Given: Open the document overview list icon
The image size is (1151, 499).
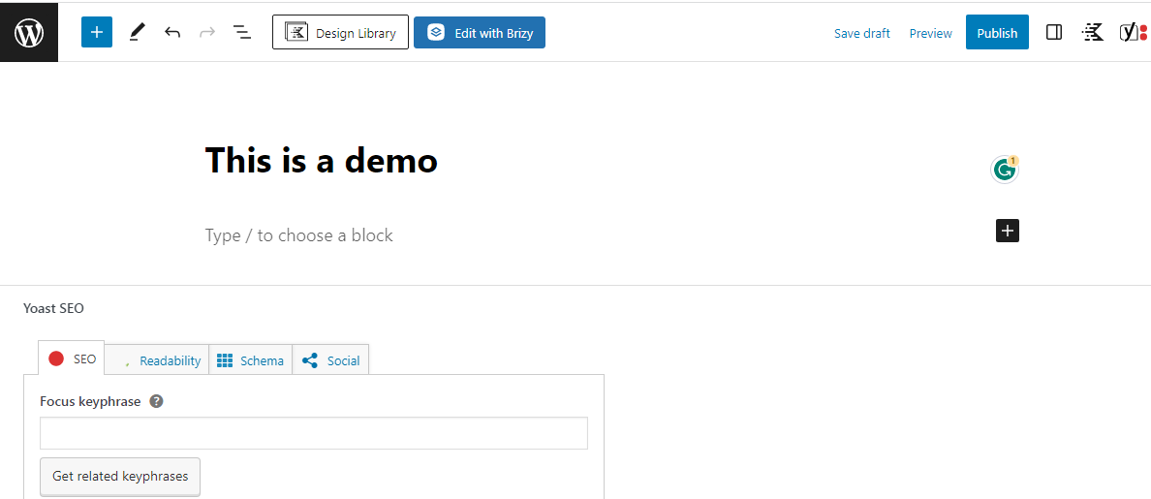Looking at the screenshot, I should [x=242, y=32].
